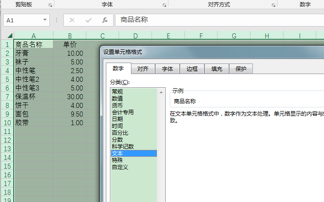Expand the Name Box dropdown arrow
324x202 pixels.
tap(45, 20)
